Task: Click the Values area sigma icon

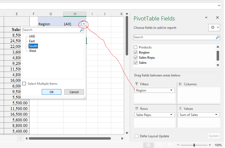Action: coord(180,108)
